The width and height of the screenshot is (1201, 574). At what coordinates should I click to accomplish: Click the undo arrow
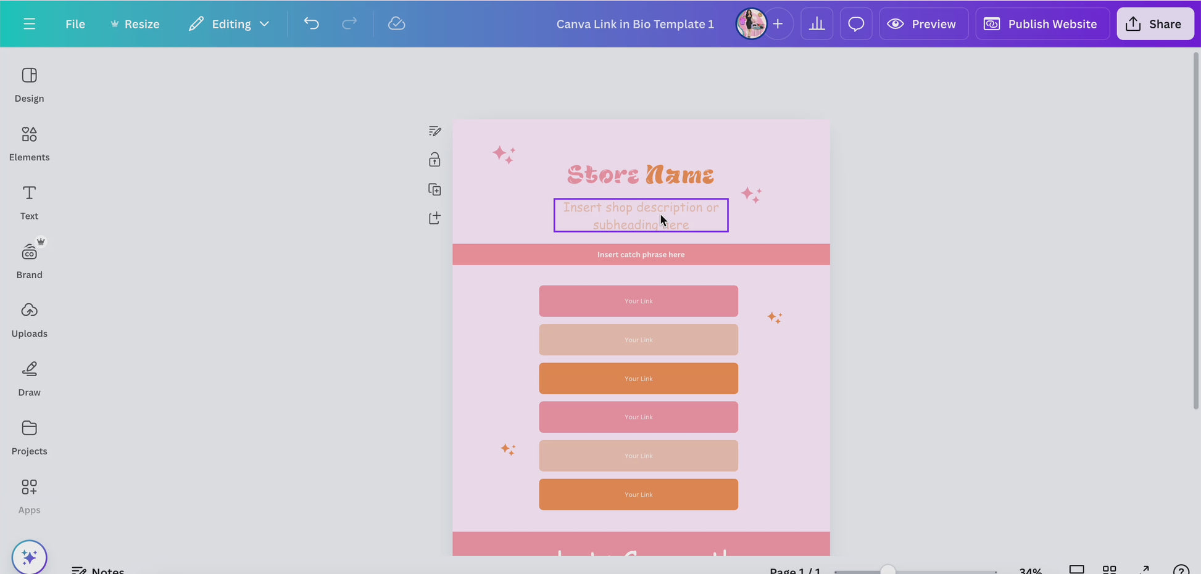click(x=311, y=23)
